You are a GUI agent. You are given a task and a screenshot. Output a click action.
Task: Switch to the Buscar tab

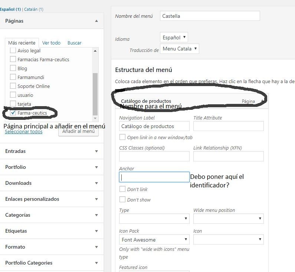[x=74, y=43]
